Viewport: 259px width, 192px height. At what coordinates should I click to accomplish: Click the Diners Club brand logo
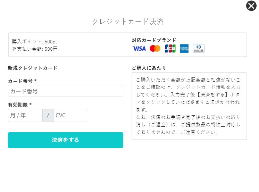199,49
